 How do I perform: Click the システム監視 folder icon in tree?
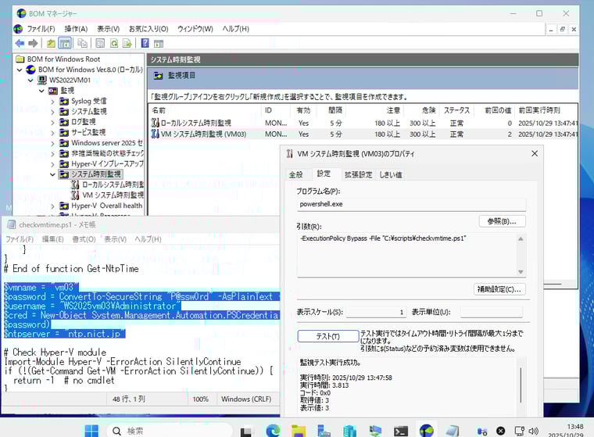click(x=64, y=112)
